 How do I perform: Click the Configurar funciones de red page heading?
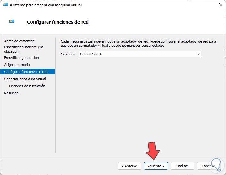pos(57,22)
